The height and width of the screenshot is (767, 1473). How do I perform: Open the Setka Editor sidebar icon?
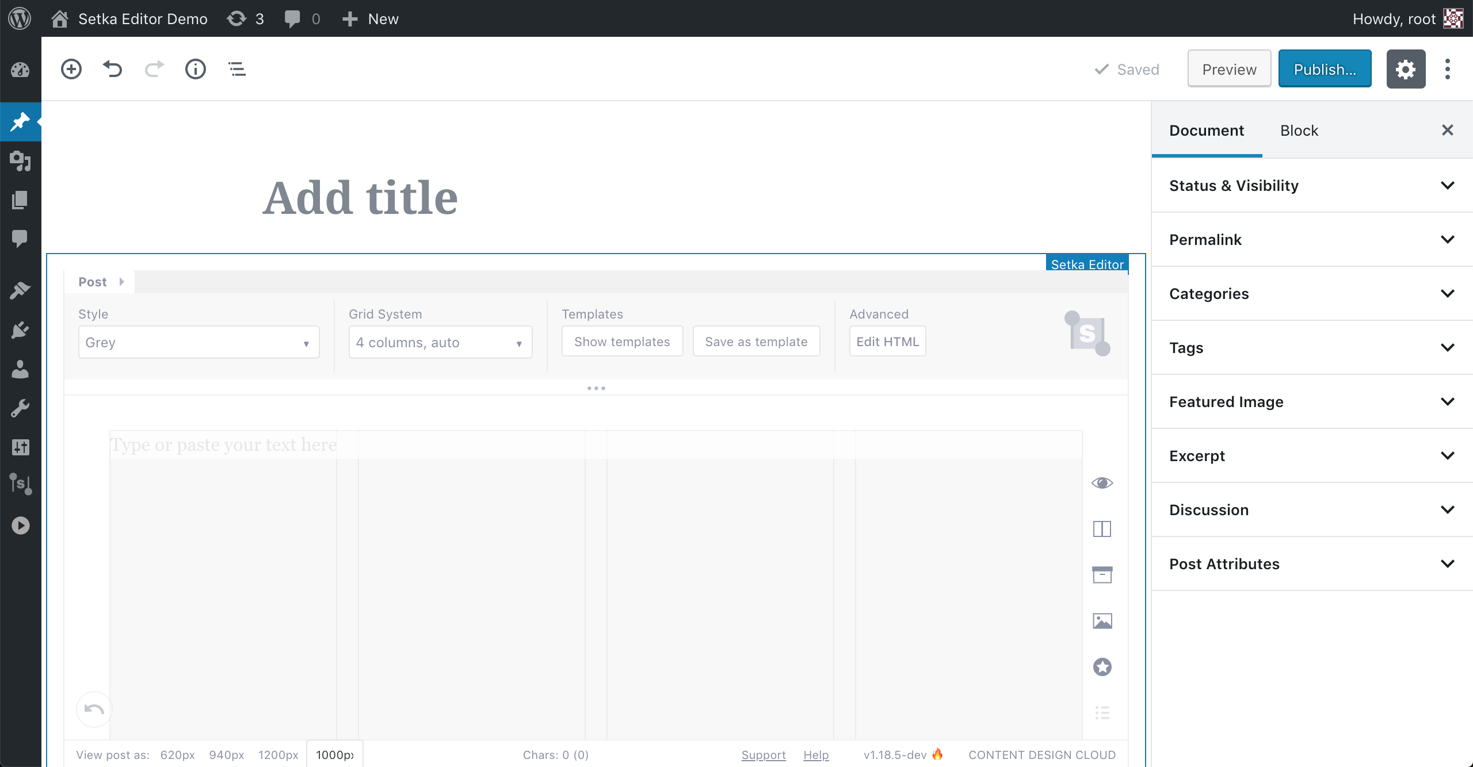tap(20, 484)
